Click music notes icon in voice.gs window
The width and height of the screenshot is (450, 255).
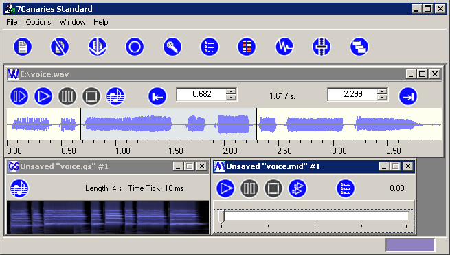point(19,188)
